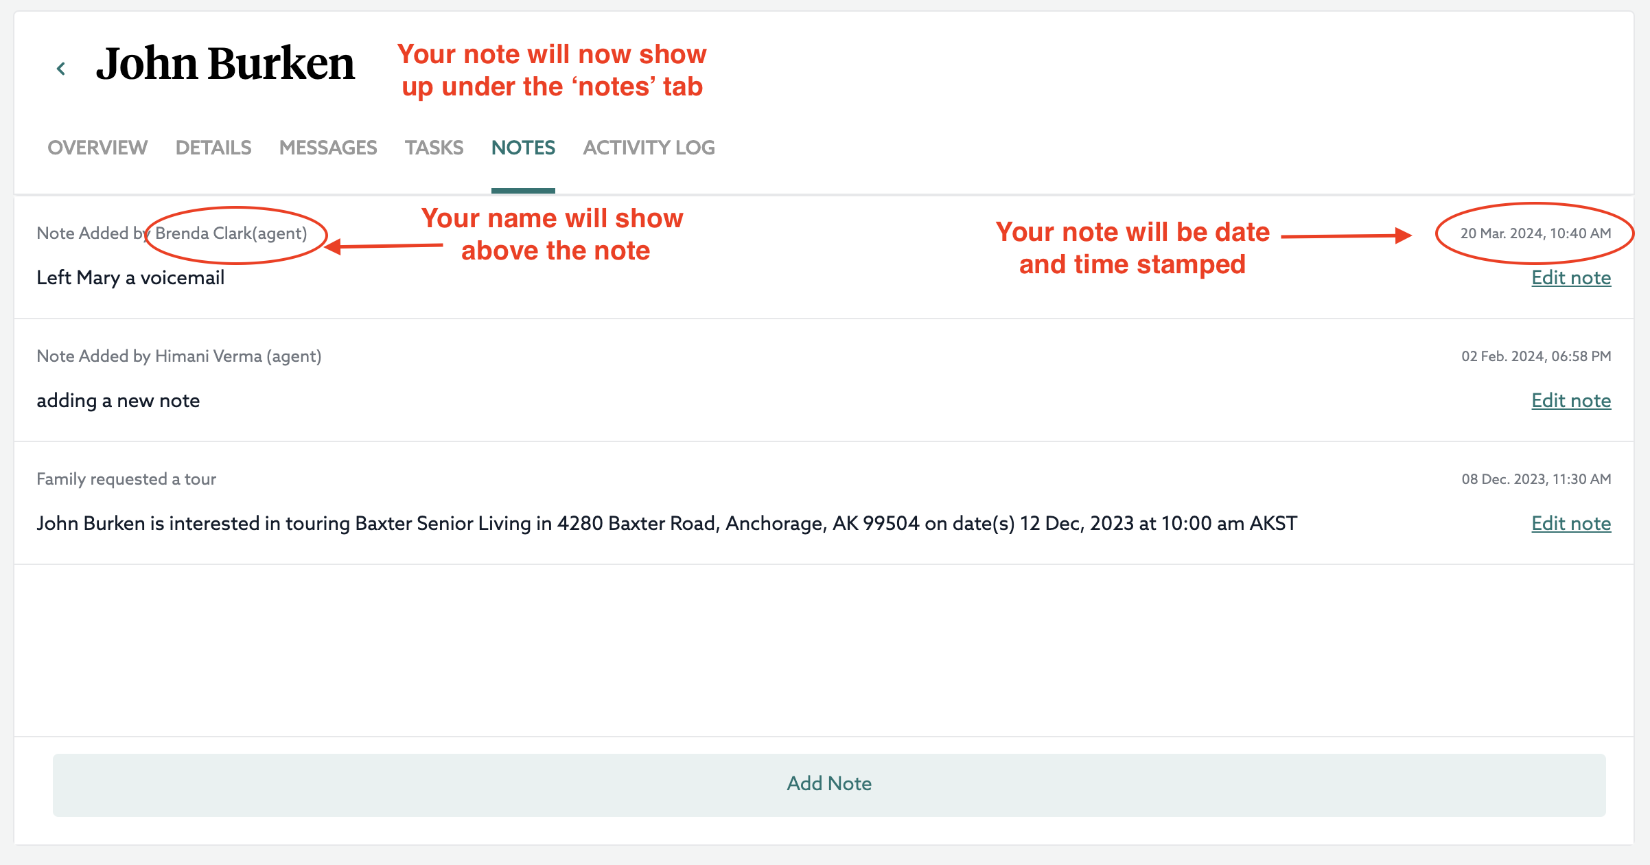The width and height of the screenshot is (1650, 865).
Task: Select the Baxter Senior Living tour note text
Action: [x=666, y=523]
